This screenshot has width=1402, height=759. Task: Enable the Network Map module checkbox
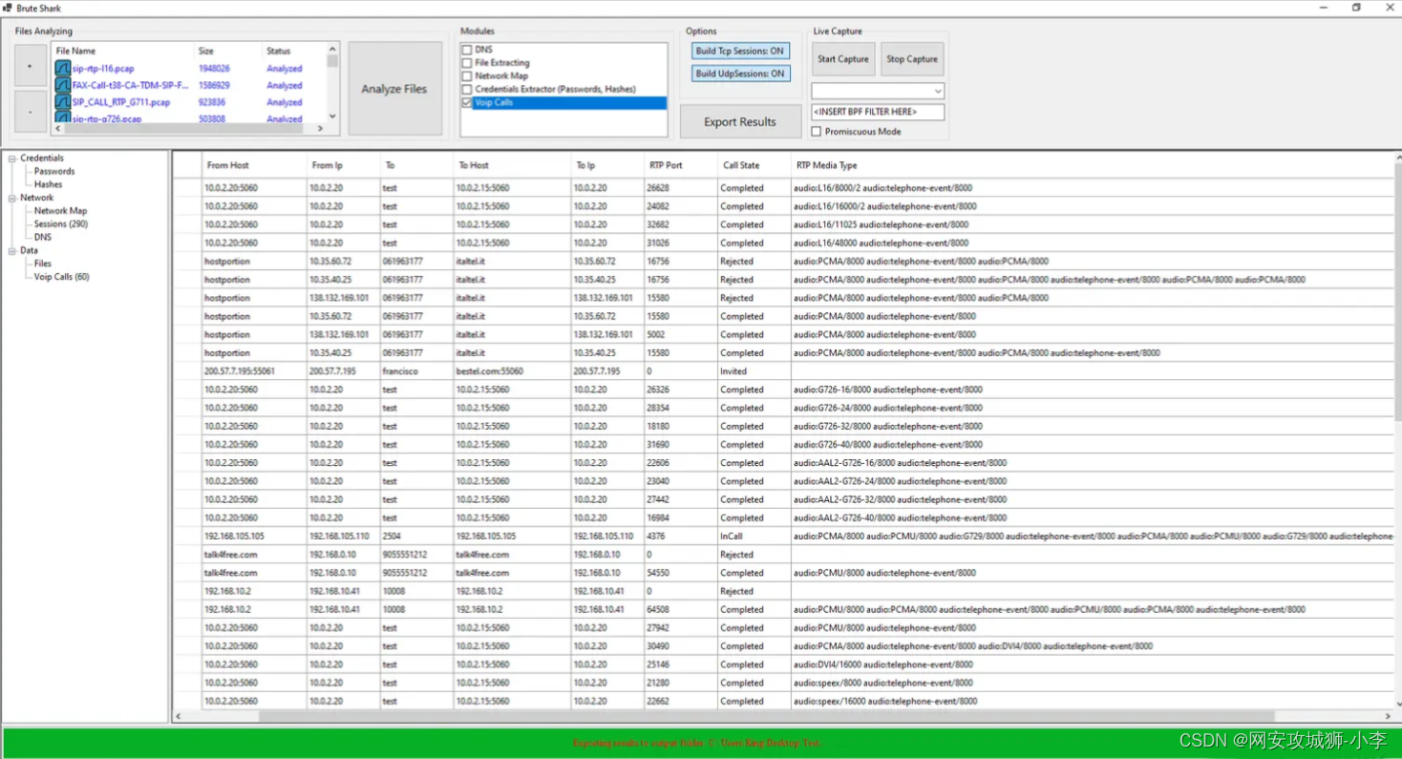coord(466,75)
